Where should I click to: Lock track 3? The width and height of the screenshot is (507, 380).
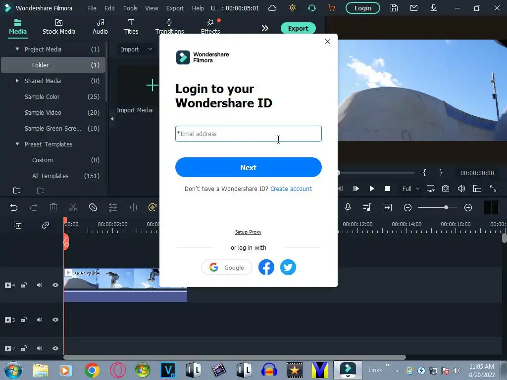[x=24, y=320]
